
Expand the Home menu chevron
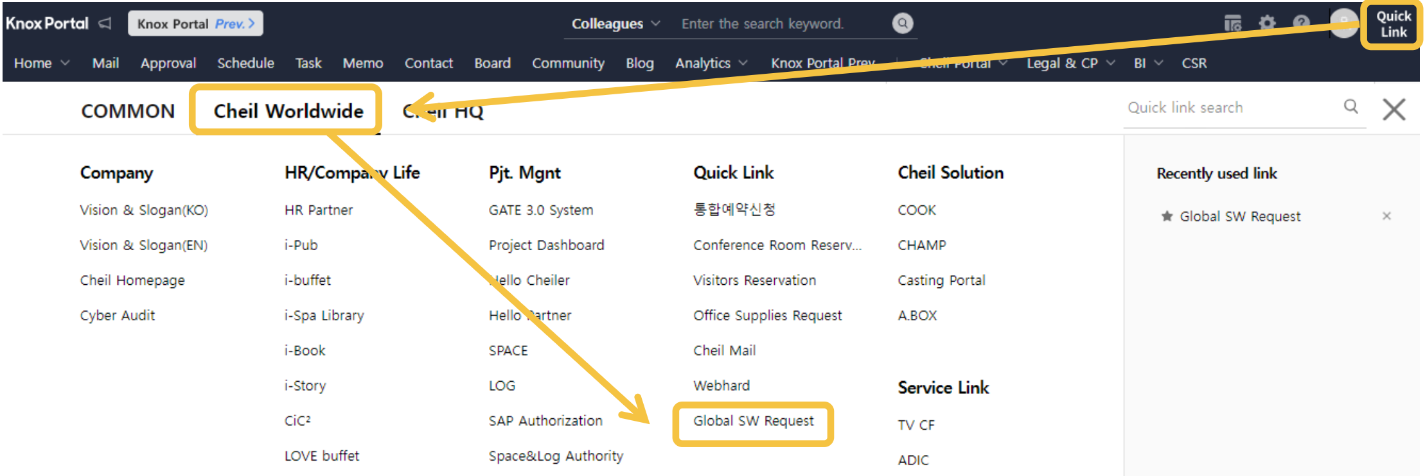(x=65, y=63)
